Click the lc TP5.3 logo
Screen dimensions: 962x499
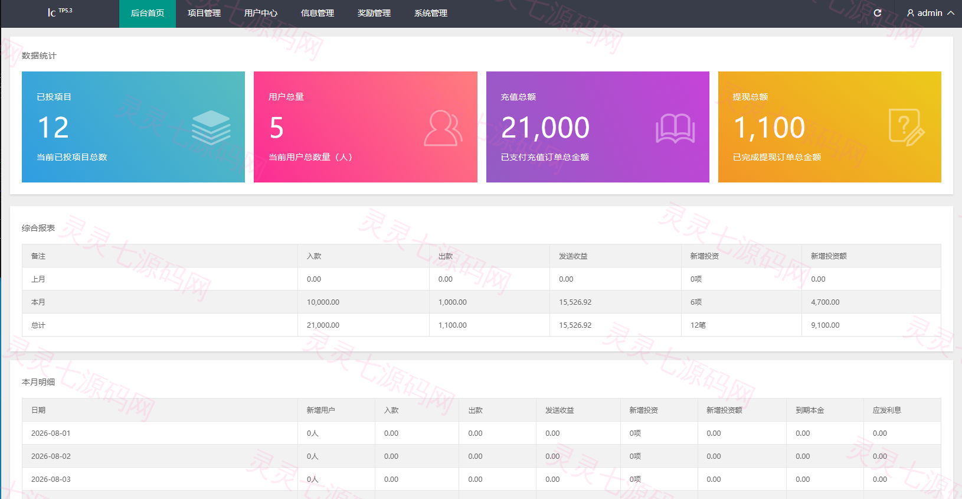tap(60, 12)
